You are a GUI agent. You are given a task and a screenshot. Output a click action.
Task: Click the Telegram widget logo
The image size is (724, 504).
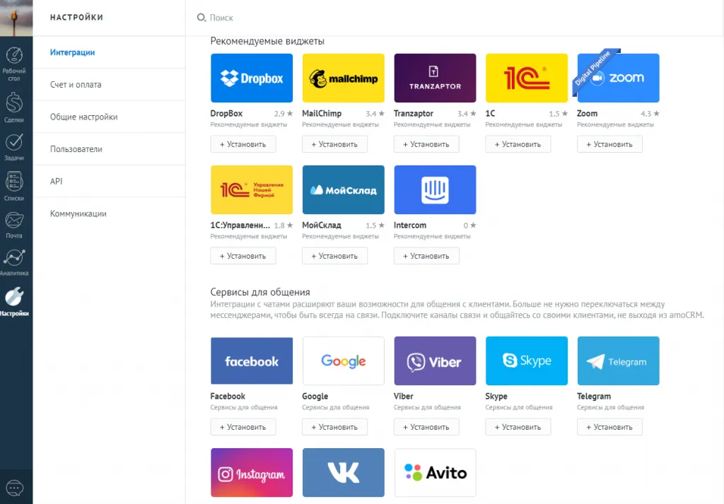(618, 361)
